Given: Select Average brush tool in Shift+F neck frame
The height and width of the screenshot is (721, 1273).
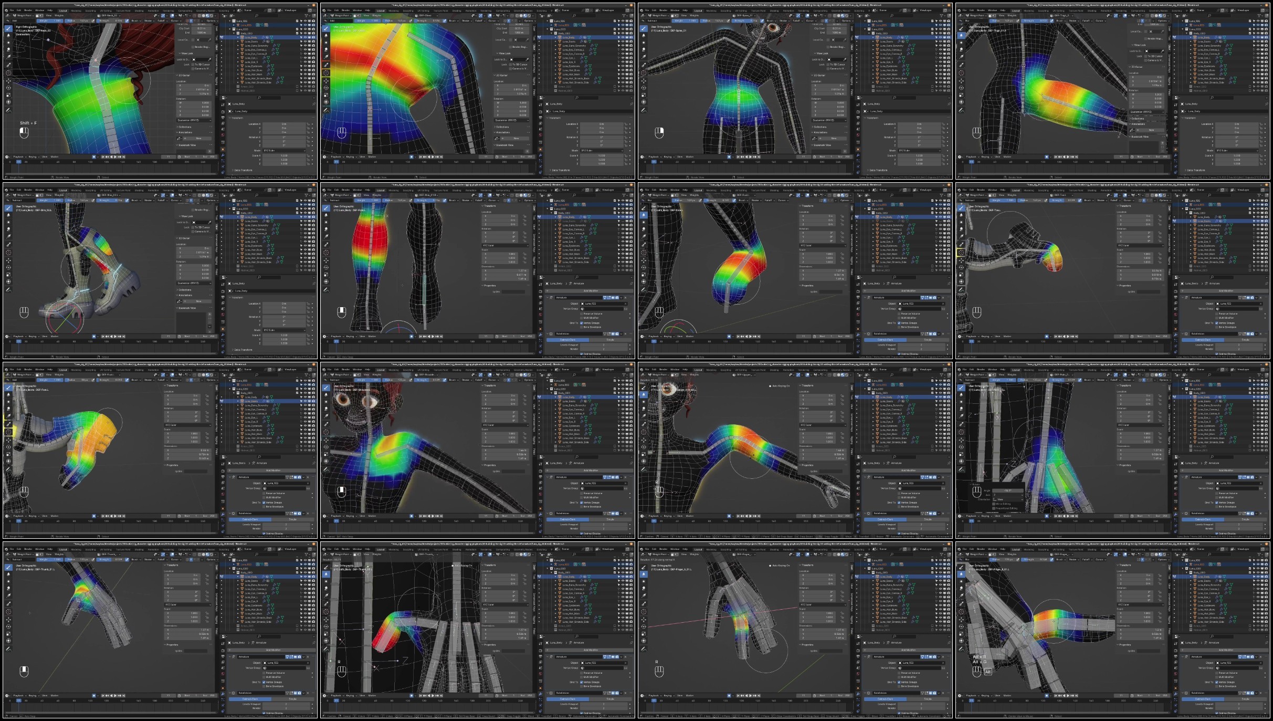Looking at the screenshot, I should click(8, 42).
